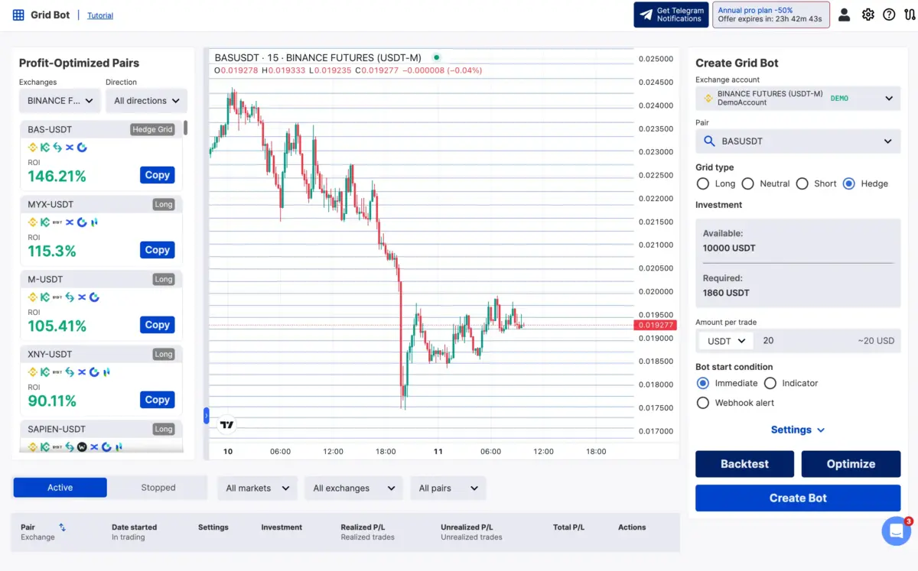918x571 pixels.
Task: Open the Tutorial link
Action: click(100, 15)
